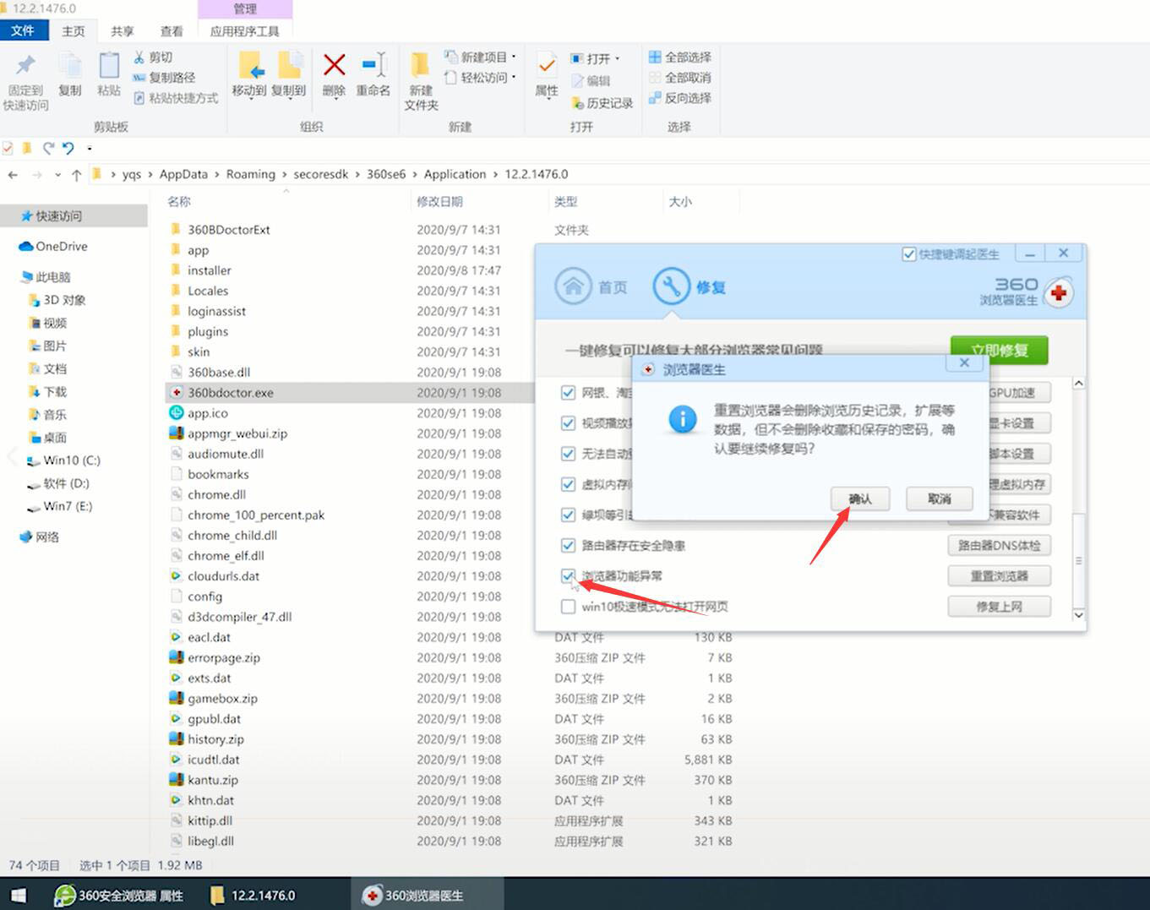1150x910 pixels.
Task: Select Cut (剪切) in clipboard group
Action: [x=153, y=57]
